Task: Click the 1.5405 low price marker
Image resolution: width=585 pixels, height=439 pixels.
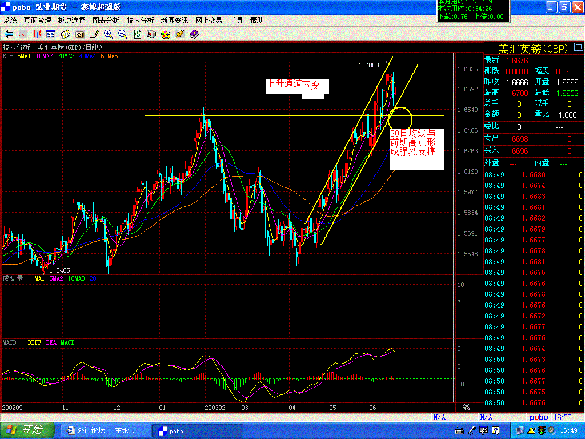Action: (x=59, y=270)
